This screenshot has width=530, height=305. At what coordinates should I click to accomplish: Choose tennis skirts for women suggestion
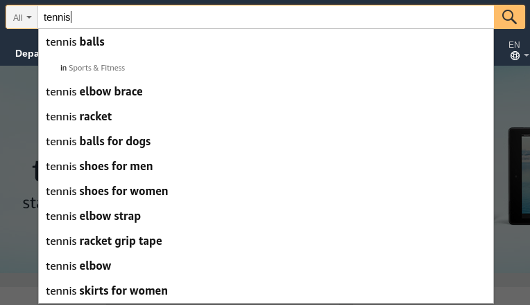coord(266,291)
